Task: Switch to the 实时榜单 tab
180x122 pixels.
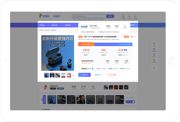Action: coord(42,25)
